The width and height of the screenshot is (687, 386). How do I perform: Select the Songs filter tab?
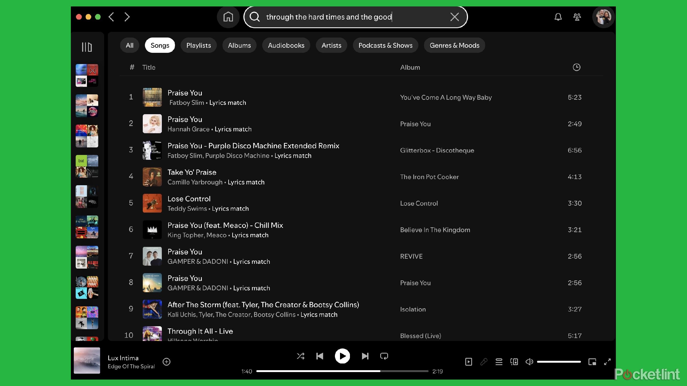click(x=160, y=45)
